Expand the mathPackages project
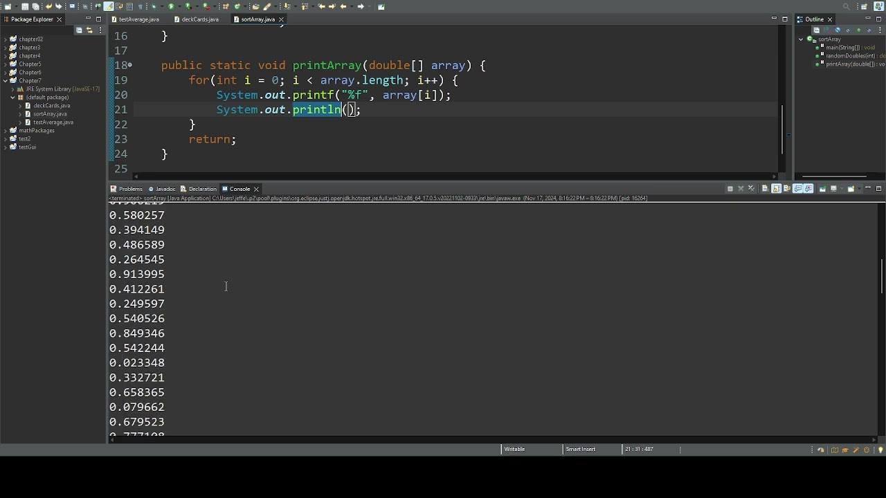The height and width of the screenshot is (498, 886). (5, 131)
